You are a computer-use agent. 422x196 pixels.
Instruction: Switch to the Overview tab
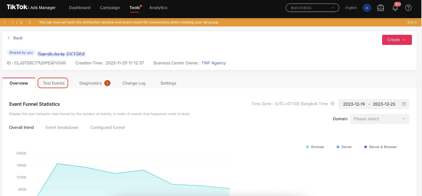point(19,83)
